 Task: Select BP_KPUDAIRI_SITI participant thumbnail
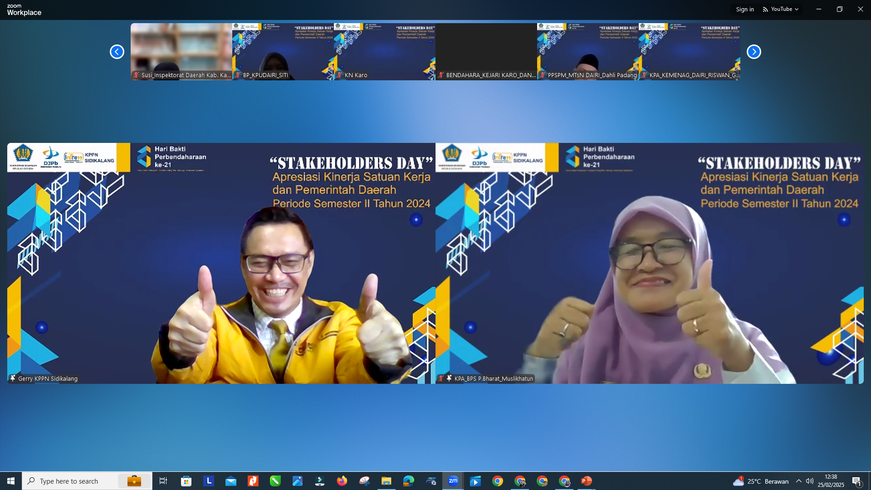click(283, 51)
